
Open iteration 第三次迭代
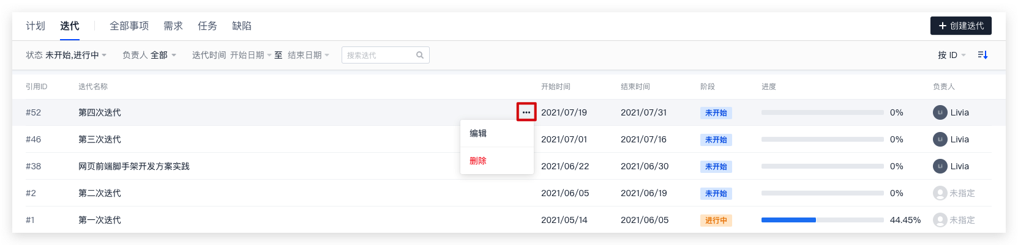100,139
